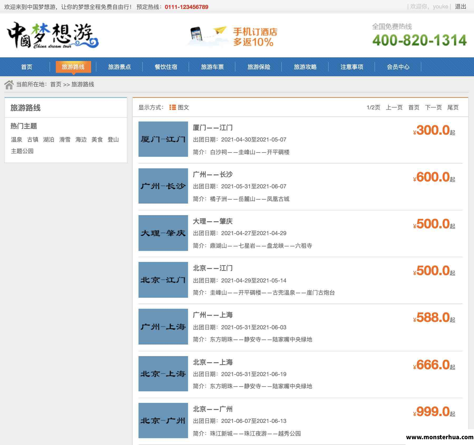This screenshot has width=474, height=445.
Task: Switch to the 旅游车票 menu item
Action: tap(212, 67)
